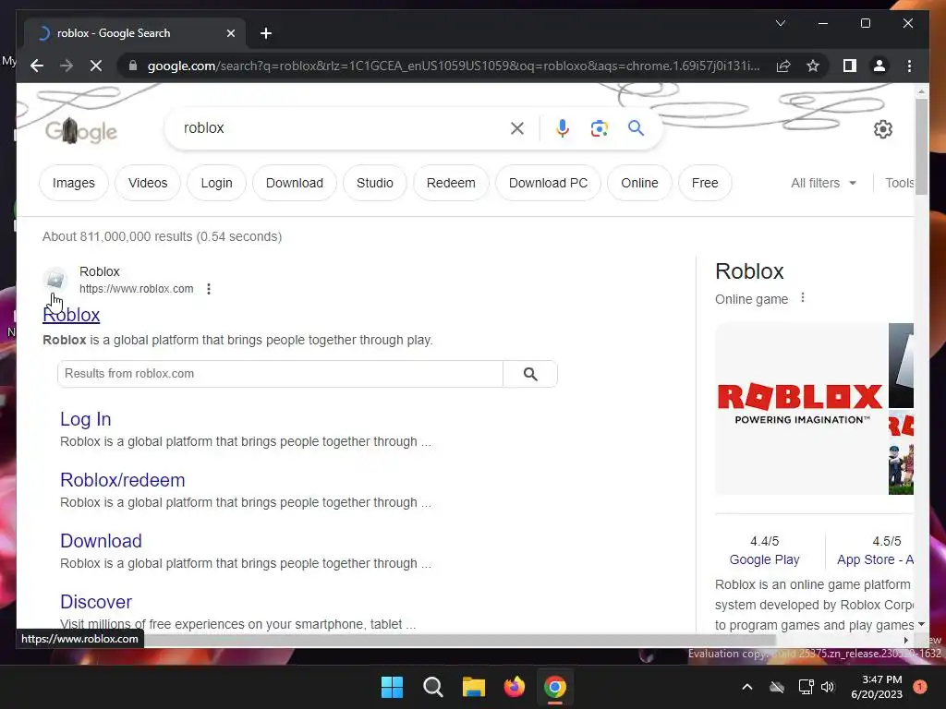This screenshot has width=946, height=709.
Task: Open the Roblox Powering Imagination logo image
Action: click(x=800, y=408)
